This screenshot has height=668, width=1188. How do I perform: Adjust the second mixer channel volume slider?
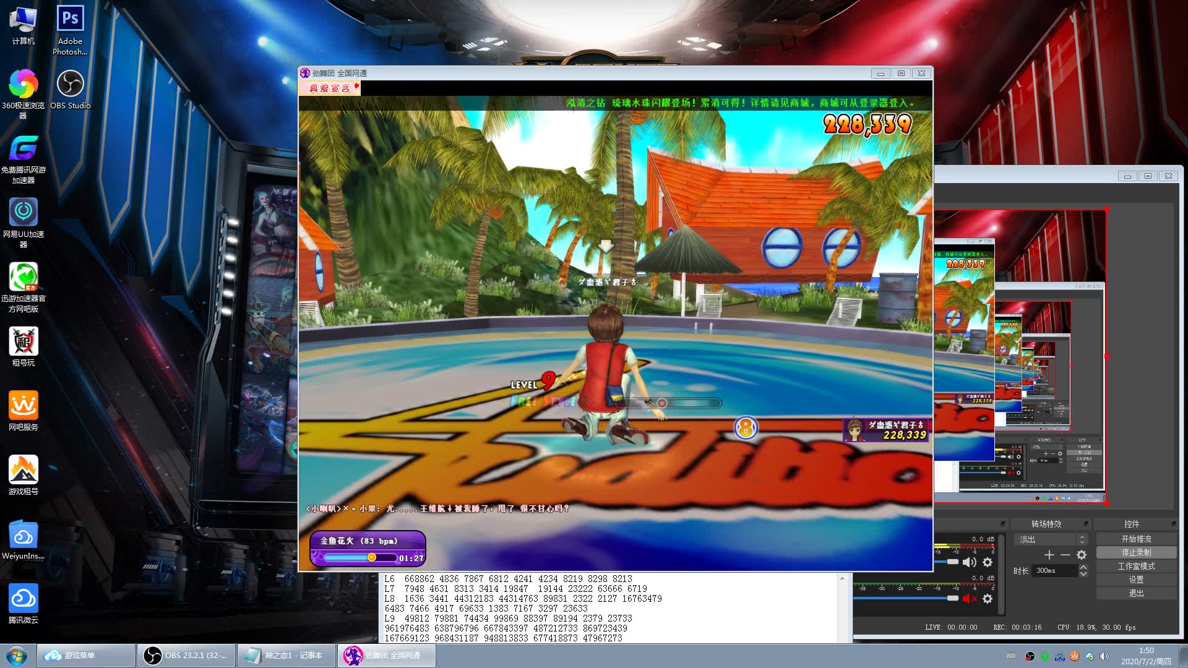[952, 598]
